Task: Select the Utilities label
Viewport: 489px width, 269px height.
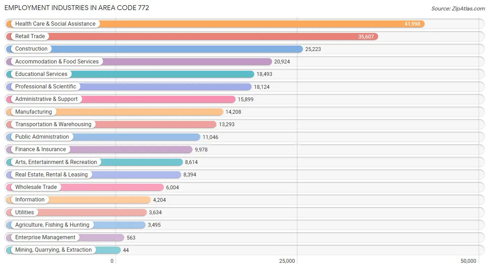Action: pyautogui.click(x=25, y=212)
